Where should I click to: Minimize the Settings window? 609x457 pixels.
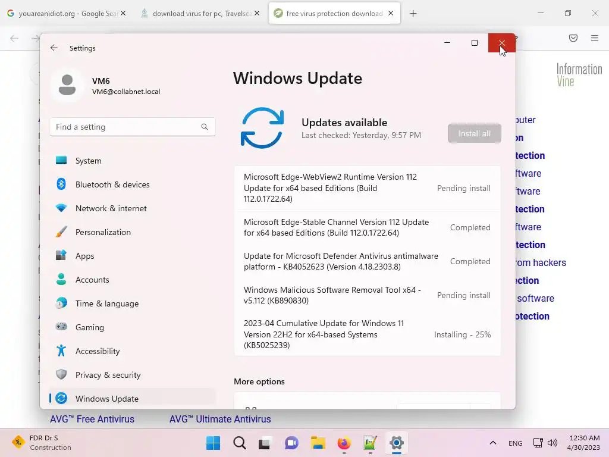tap(447, 43)
